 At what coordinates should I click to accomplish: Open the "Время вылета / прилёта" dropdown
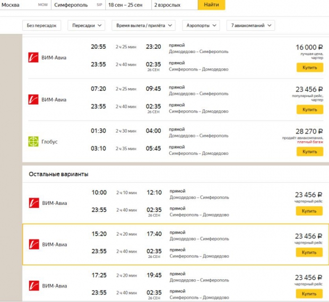point(145,25)
